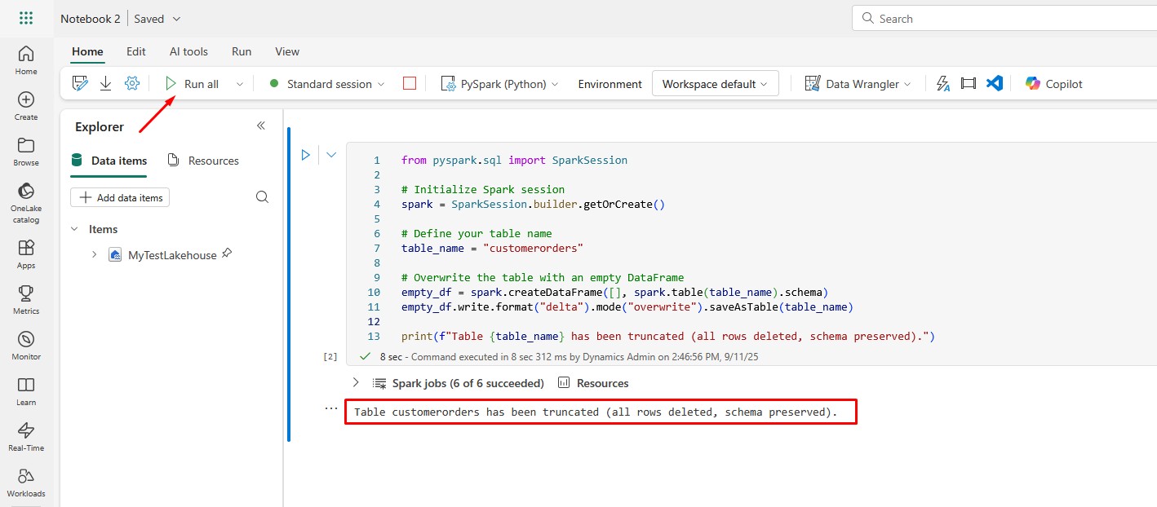Click the red stop session button
Viewport: 1157px width, 507px height.
pos(410,83)
